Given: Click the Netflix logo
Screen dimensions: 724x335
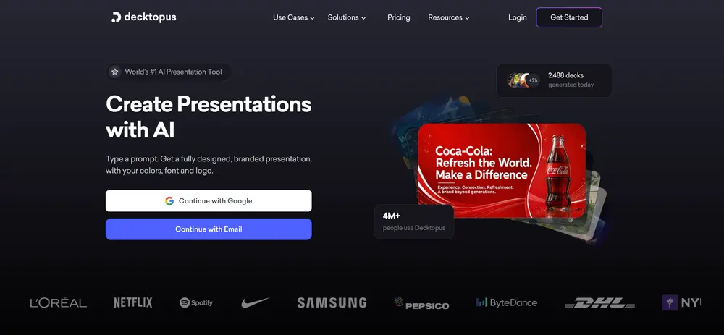Looking at the screenshot, I should click(x=133, y=302).
